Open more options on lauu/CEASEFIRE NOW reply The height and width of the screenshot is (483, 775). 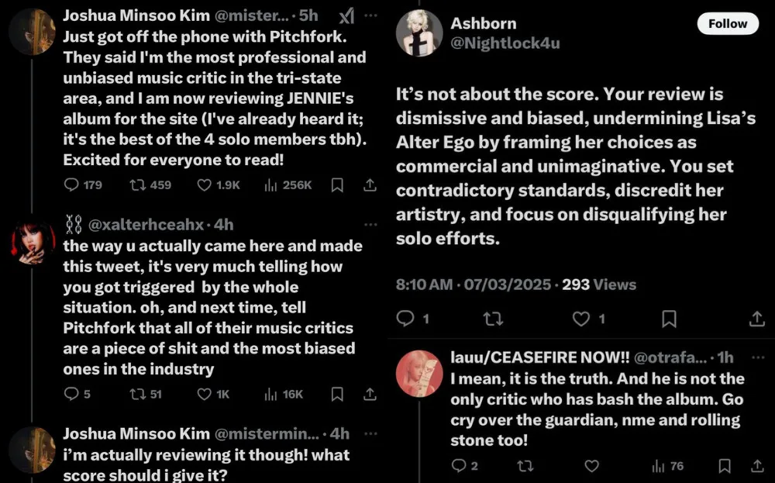point(757,357)
